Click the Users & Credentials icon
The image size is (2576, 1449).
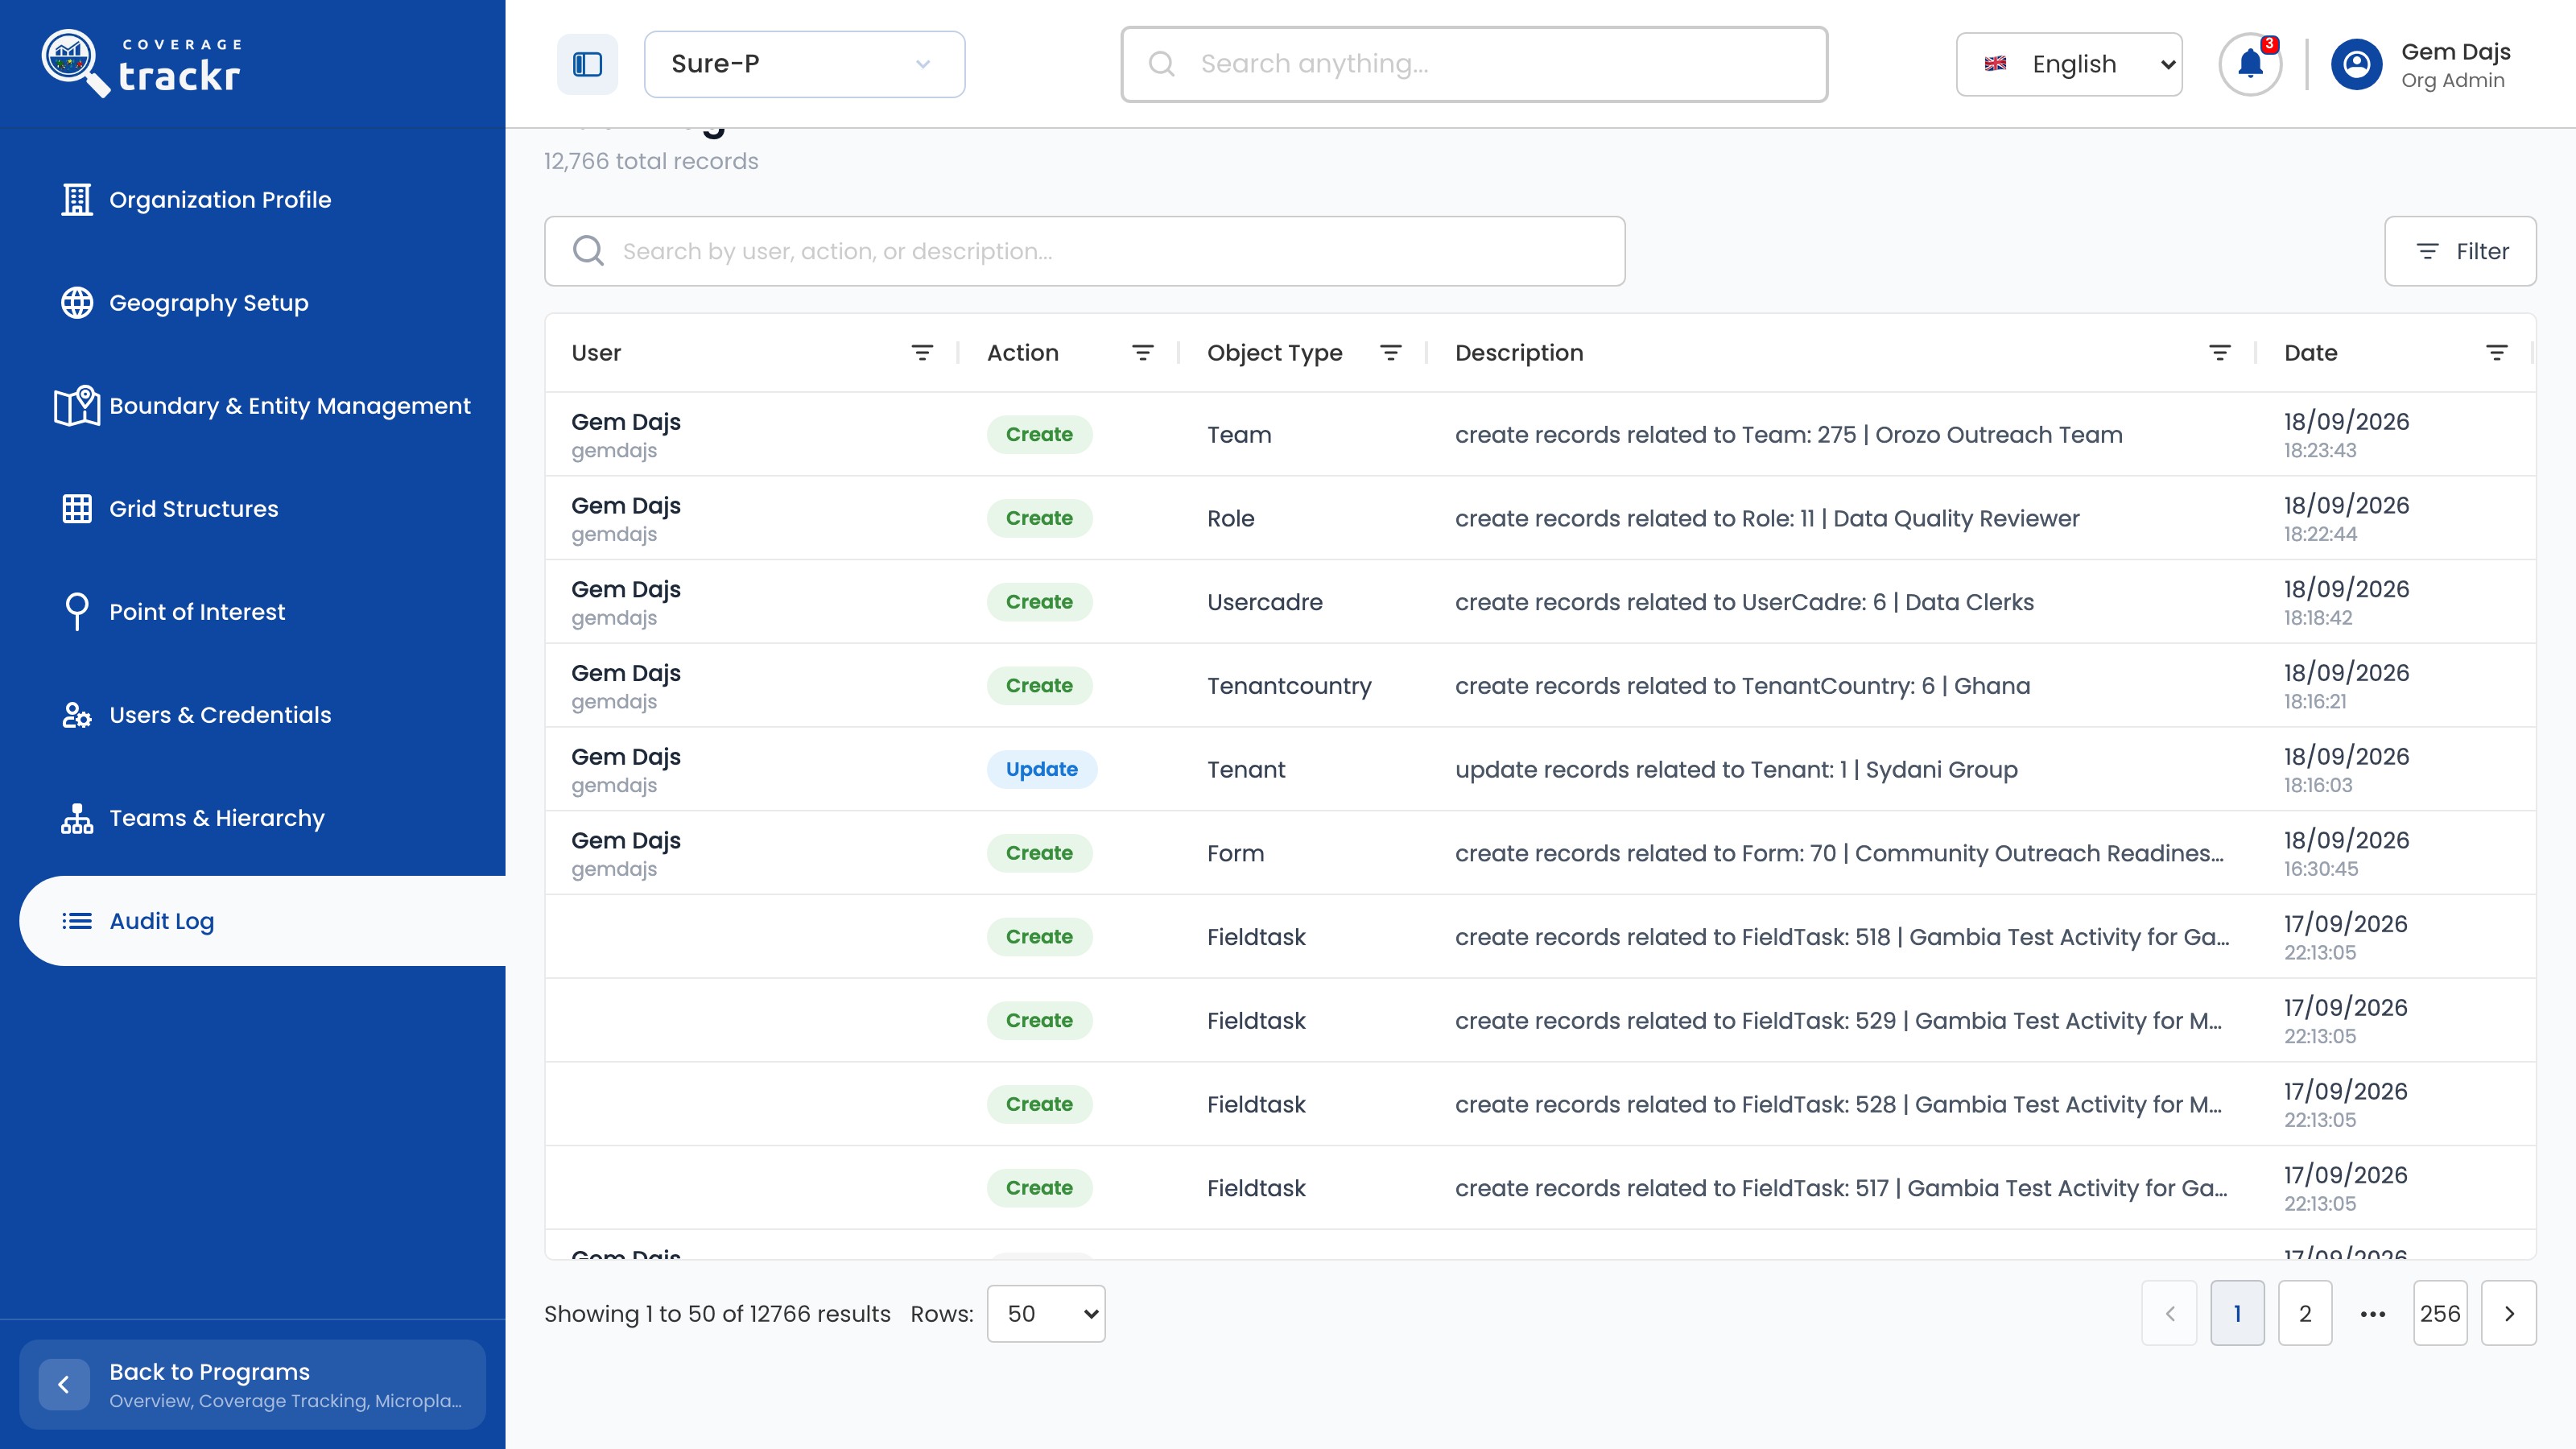click(x=77, y=714)
